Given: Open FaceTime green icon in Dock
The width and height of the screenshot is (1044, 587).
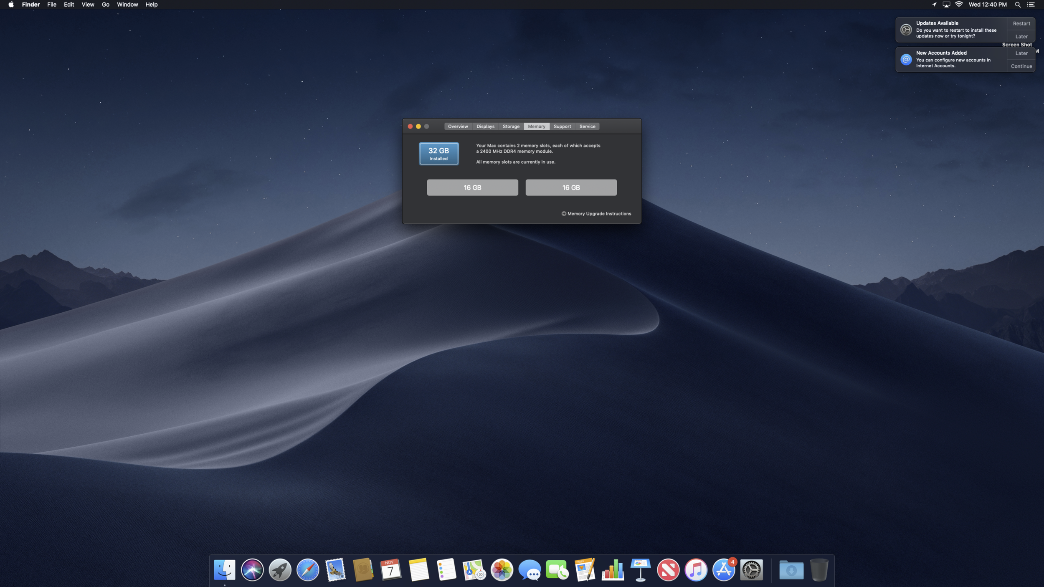Looking at the screenshot, I should [x=557, y=570].
